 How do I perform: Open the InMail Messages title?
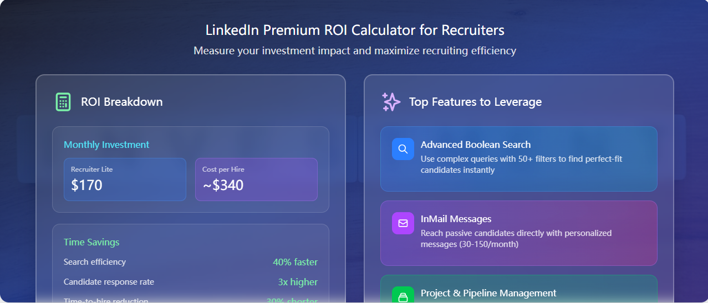(456, 219)
